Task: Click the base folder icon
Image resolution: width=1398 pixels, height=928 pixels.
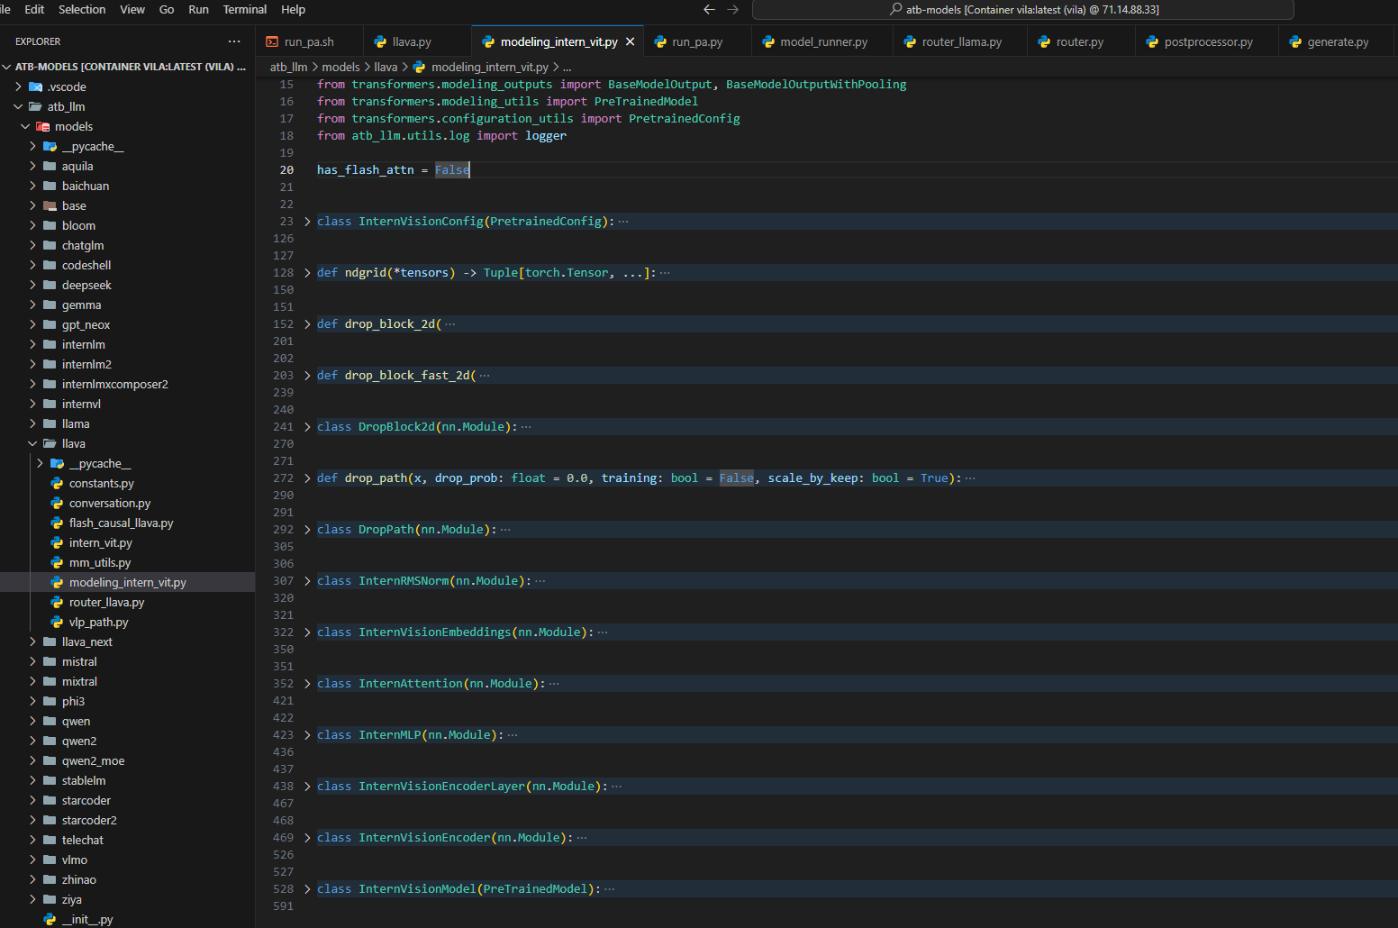Action: point(50,205)
